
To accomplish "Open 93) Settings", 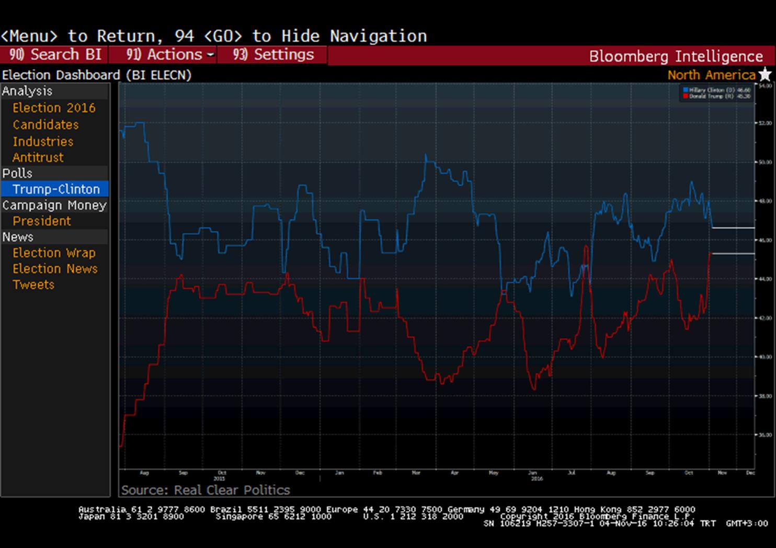I will point(273,54).
